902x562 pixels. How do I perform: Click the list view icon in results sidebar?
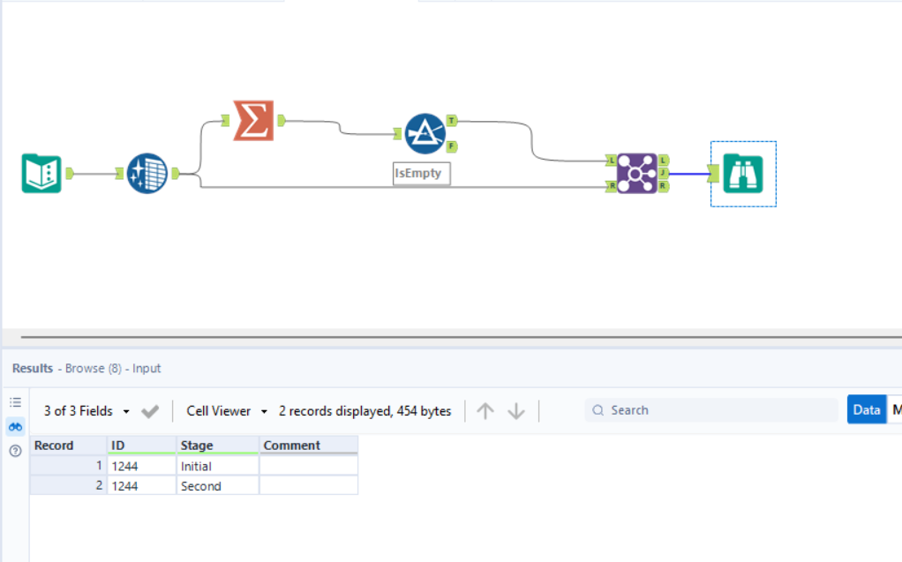[x=15, y=401]
